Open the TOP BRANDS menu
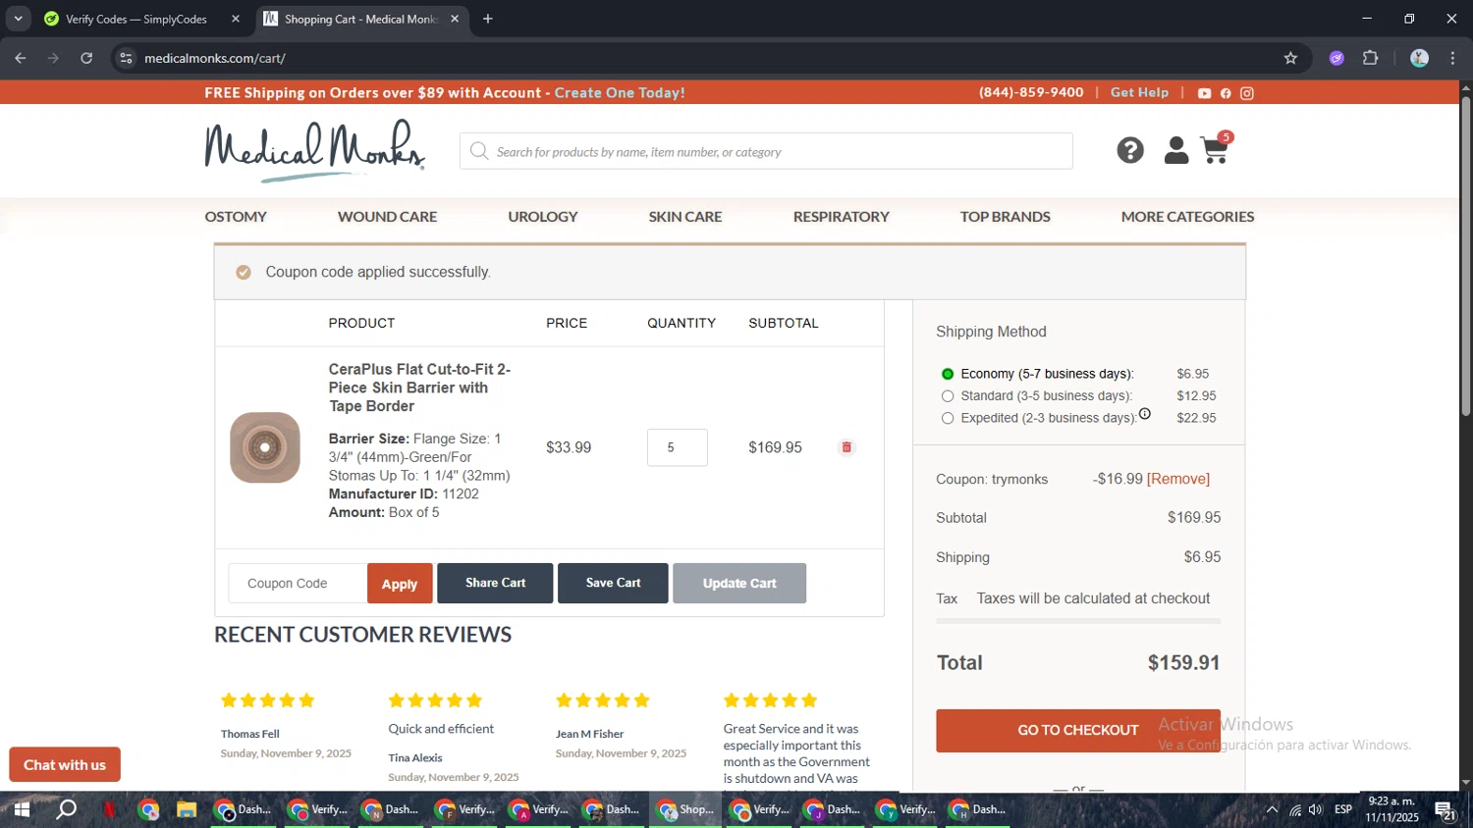 [1006, 217]
